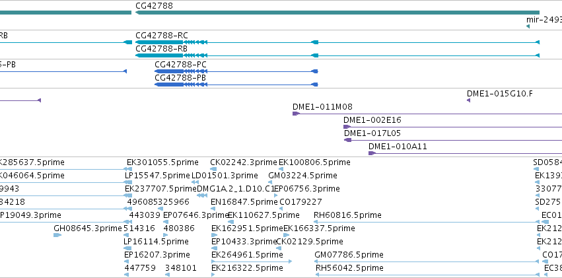The height and width of the screenshot is (278, 562).
Task: Select EST EN16847.5prime
Action: (x=244, y=202)
